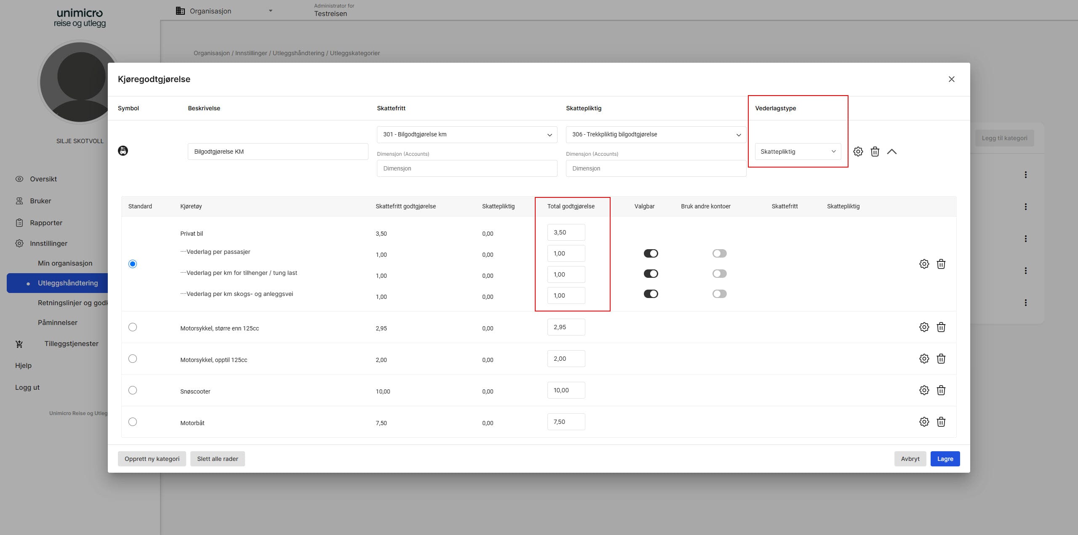Collapse the category with the chevron up arrow

(891, 152)
